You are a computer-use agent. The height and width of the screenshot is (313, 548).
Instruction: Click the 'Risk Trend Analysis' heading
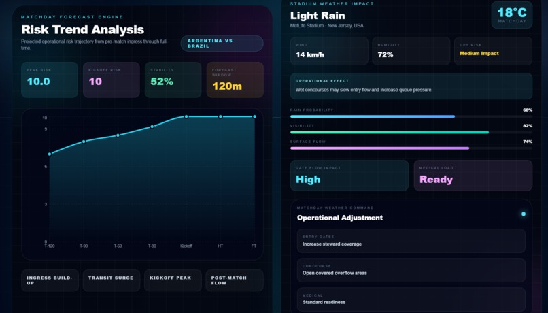82,30
